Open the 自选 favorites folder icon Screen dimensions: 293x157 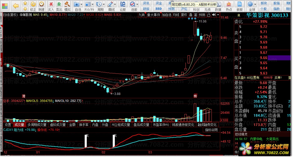76,4
